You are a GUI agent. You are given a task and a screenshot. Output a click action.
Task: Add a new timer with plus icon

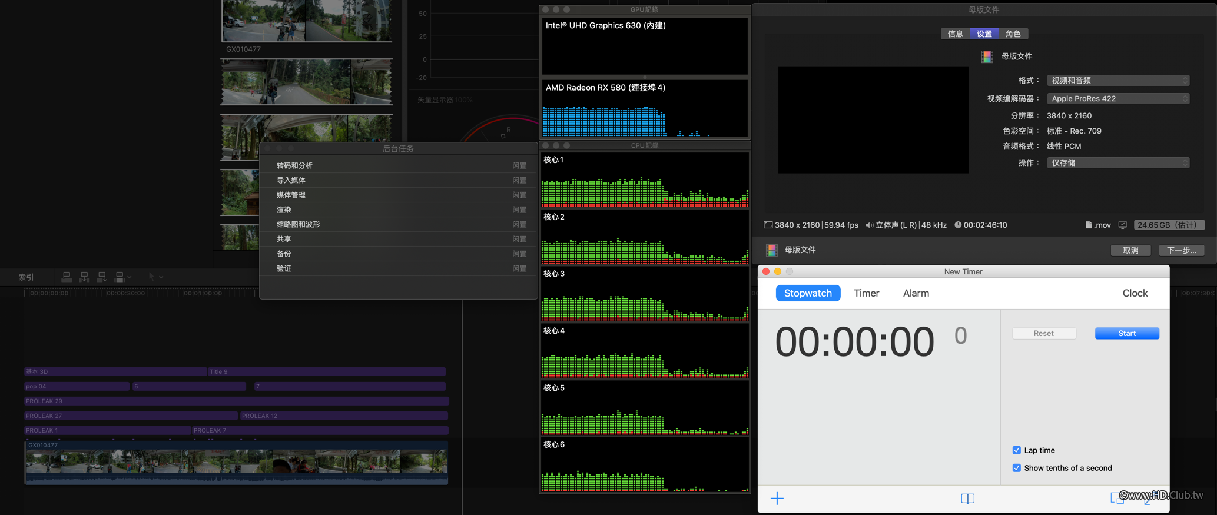click(x=777, y=499)
